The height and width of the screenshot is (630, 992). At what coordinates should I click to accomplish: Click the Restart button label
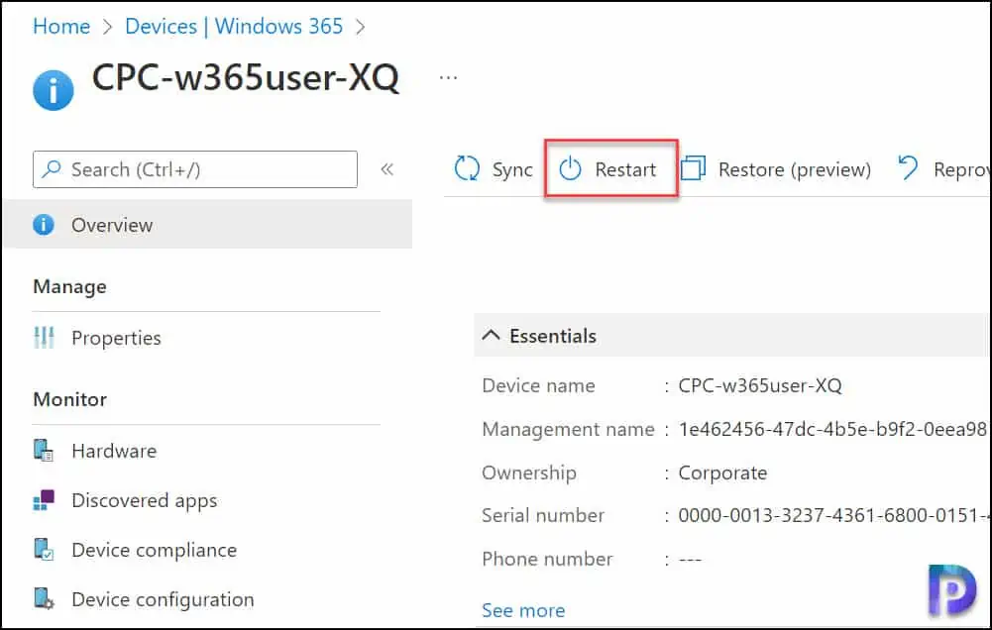pyautogui.click(x=625, y=169)
